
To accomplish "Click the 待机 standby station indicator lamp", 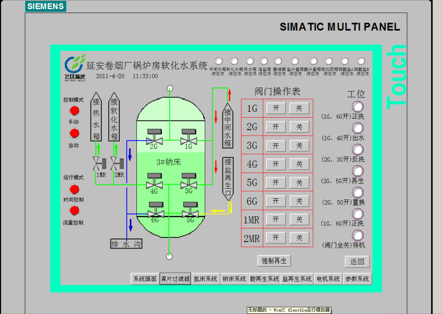I will tap(357, 235).
